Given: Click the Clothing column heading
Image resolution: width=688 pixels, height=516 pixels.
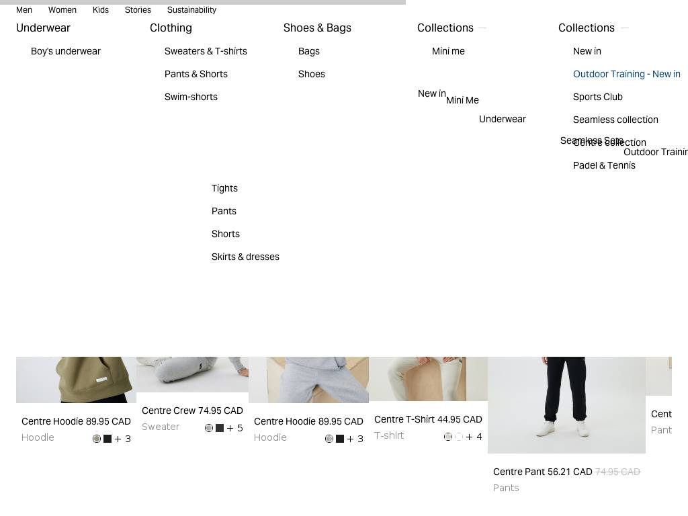Looking at the screenshot, I should 171,28.
